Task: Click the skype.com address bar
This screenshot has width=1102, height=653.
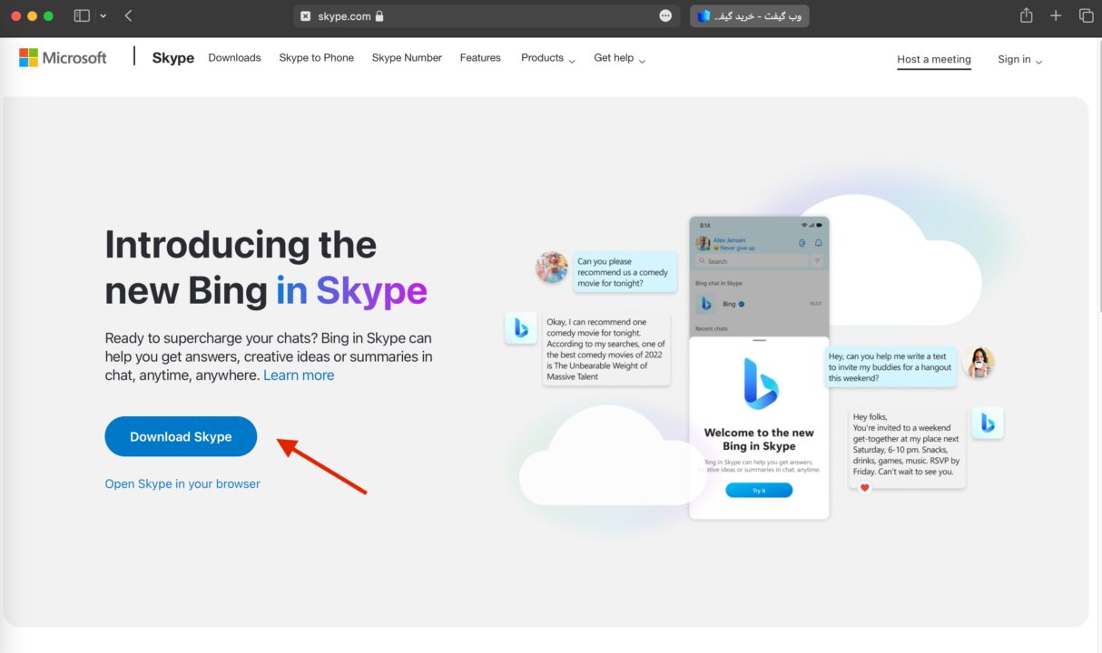Action: [486, 15]
